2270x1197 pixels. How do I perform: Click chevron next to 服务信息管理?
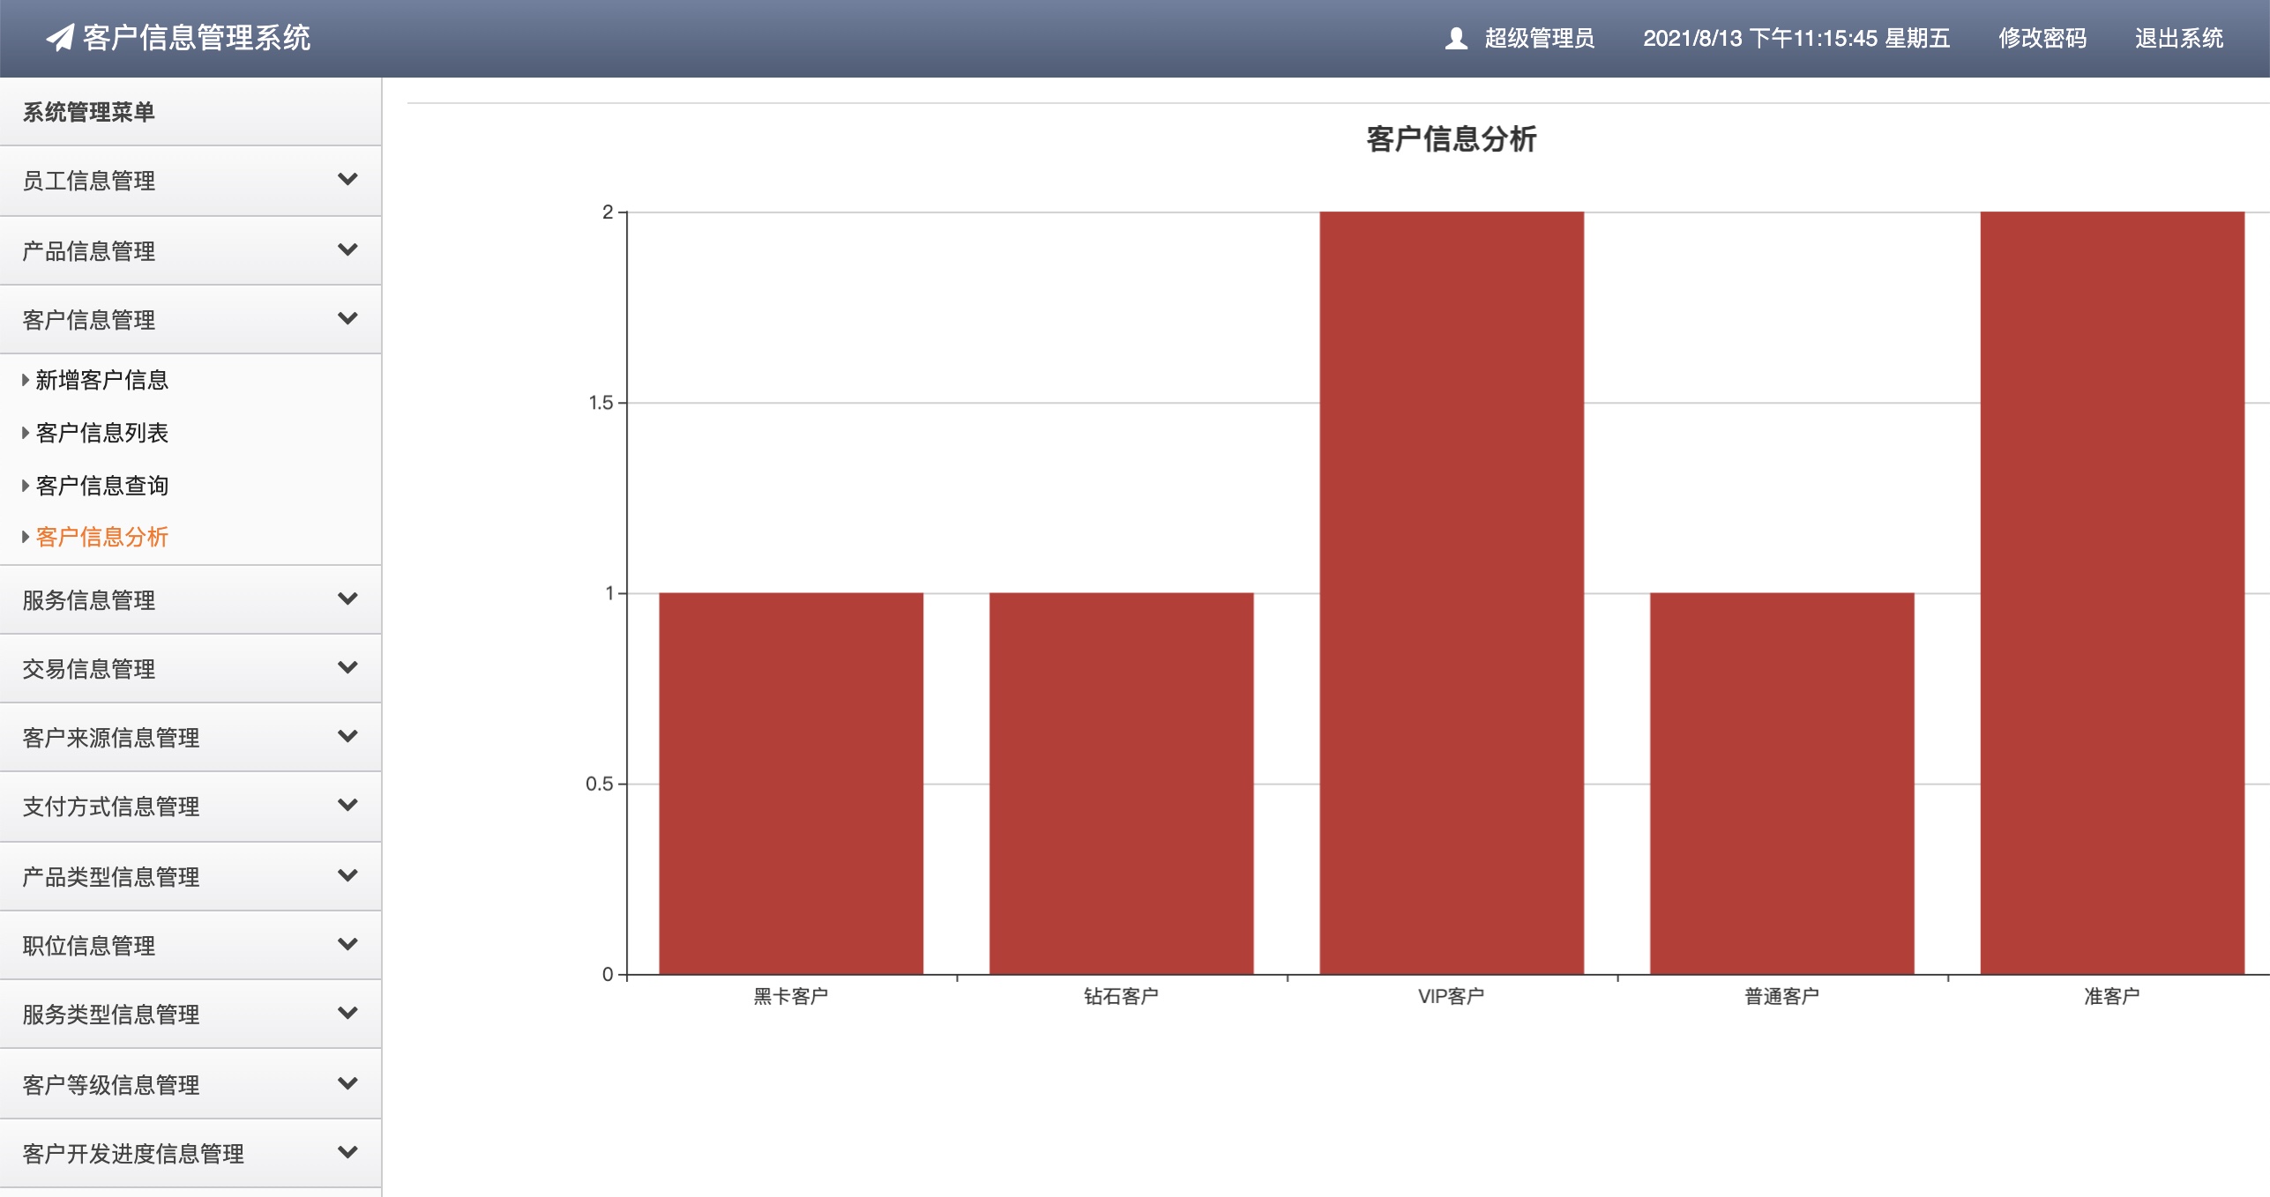tap(347, 598)
